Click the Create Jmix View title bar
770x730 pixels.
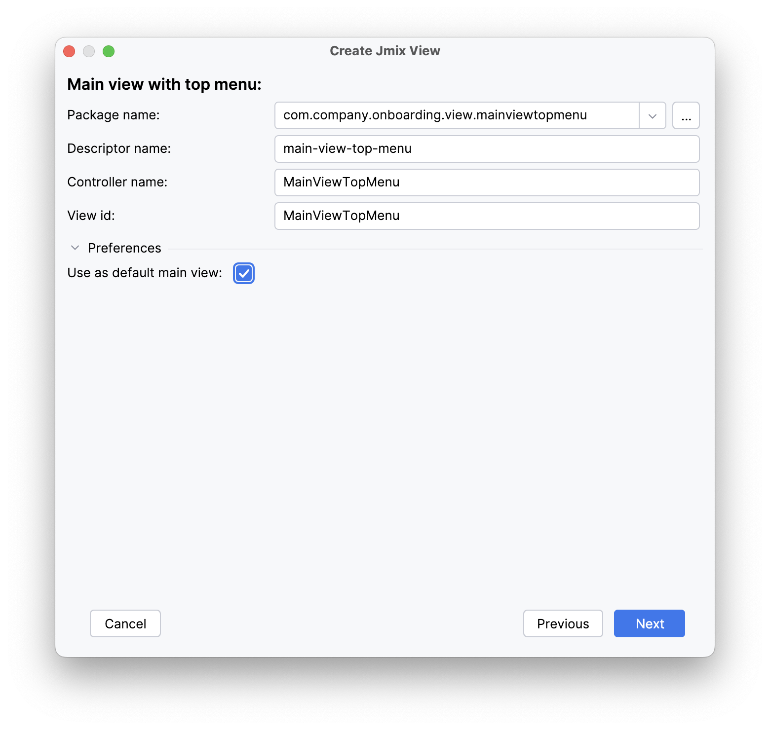coord(385,50)
